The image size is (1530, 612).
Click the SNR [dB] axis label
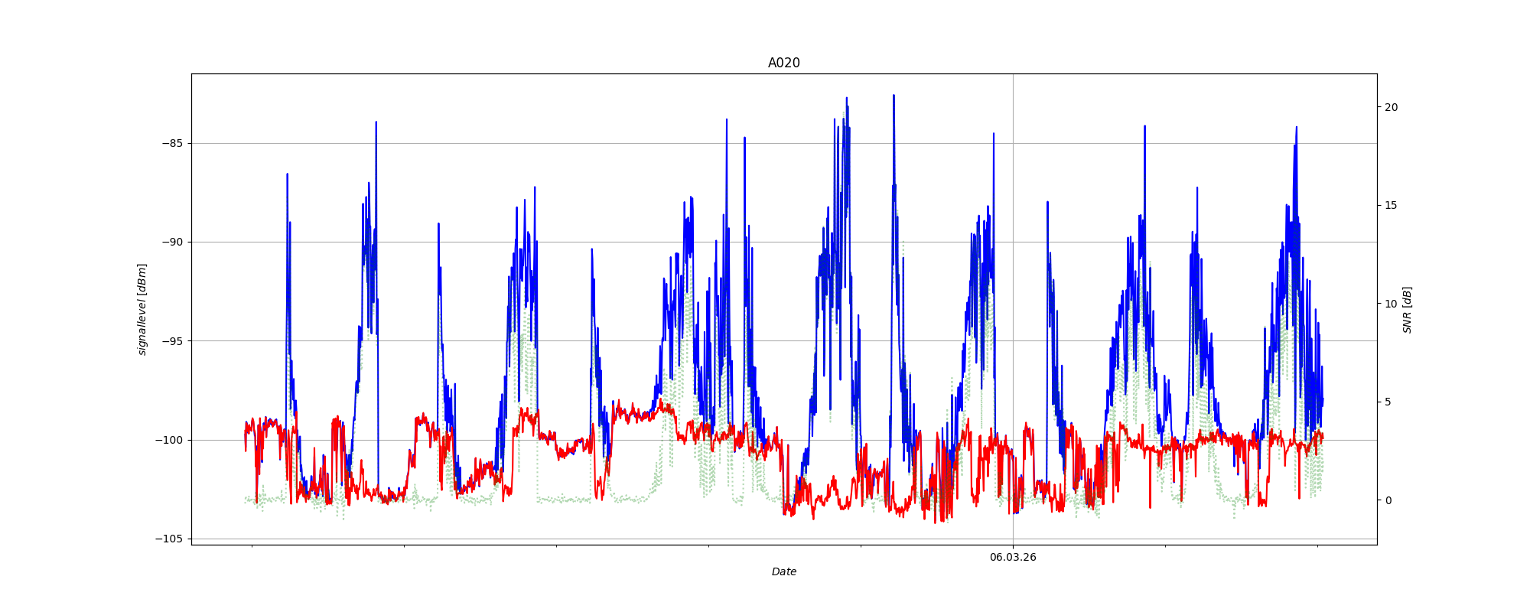pos(1407,309)
